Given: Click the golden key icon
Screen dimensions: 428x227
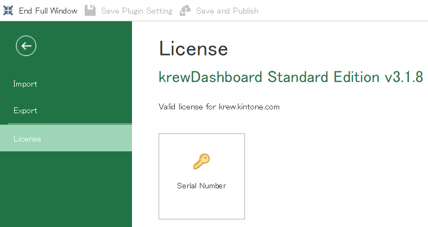Looking at the screenshot, I should 202,161.
